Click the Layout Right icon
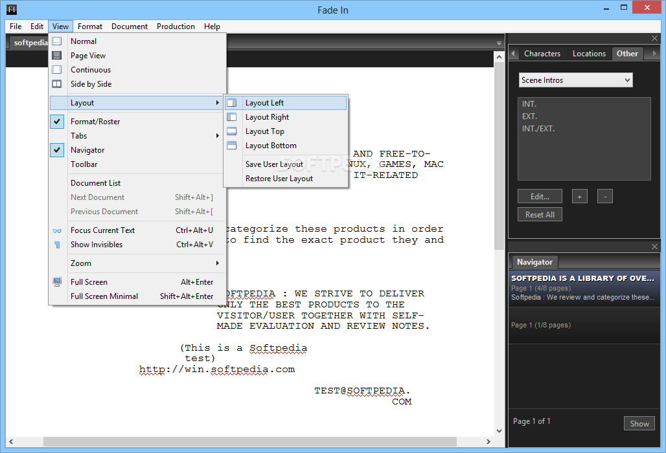 click(x=231, y=117)
